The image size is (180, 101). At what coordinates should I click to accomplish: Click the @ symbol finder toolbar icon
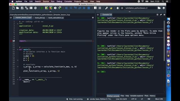35,8
